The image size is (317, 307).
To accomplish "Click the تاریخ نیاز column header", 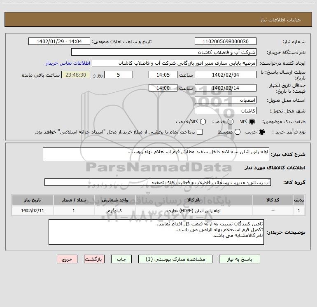I will (33, 200).
